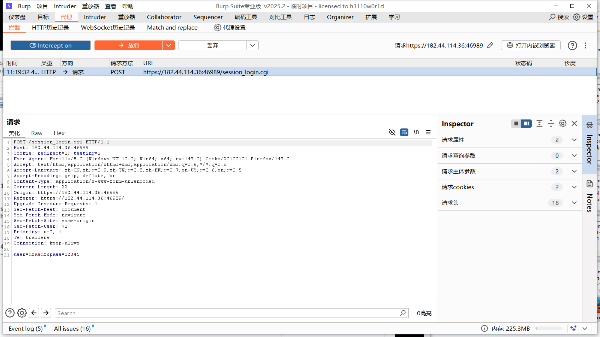This screenshot has width=600, height=337.
Task: Open the request editor hamburger menu
Action: [x=428, y=132]
